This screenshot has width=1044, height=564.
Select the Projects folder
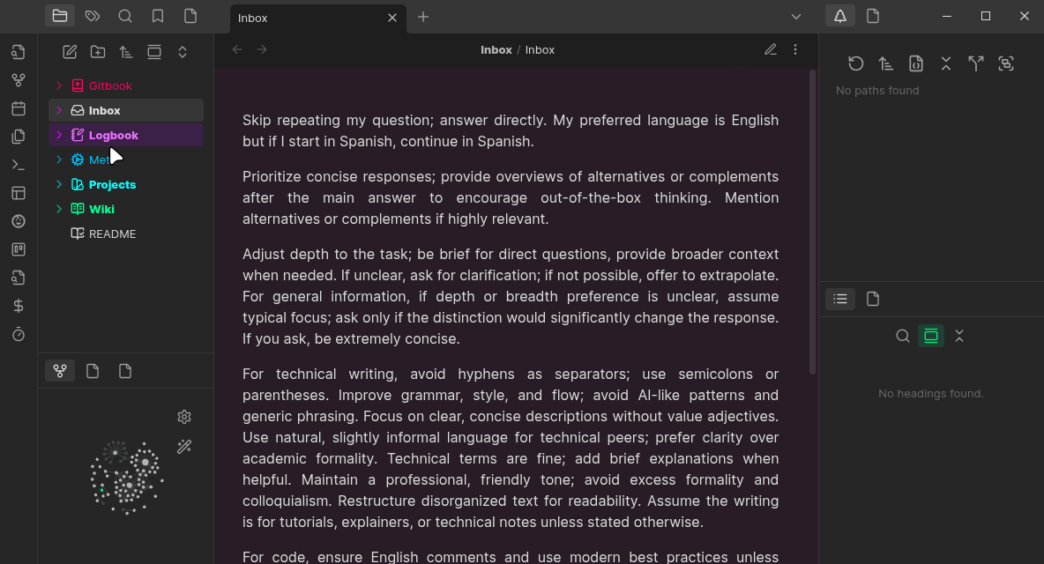[x=126, y=184]
